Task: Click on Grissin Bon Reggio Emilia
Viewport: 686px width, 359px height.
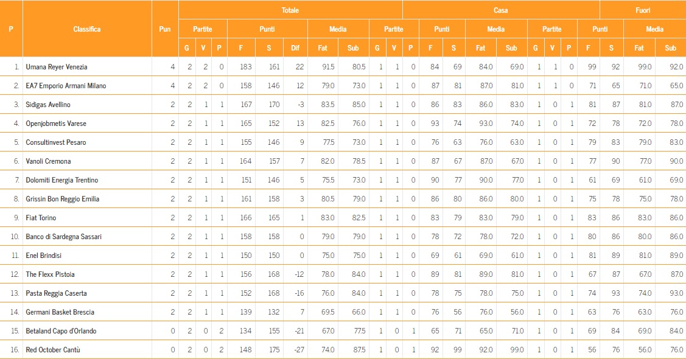Action: pyautogui.click(x=63, y=199)
